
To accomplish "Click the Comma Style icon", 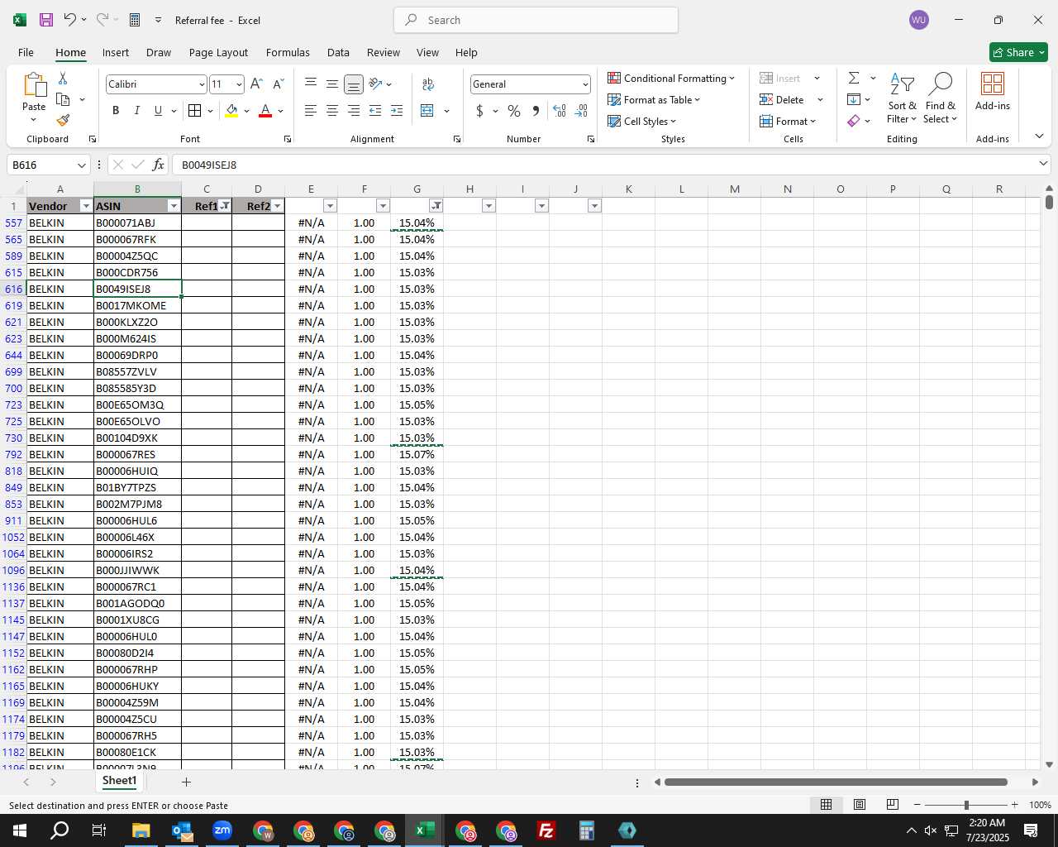I will [536, 111].
